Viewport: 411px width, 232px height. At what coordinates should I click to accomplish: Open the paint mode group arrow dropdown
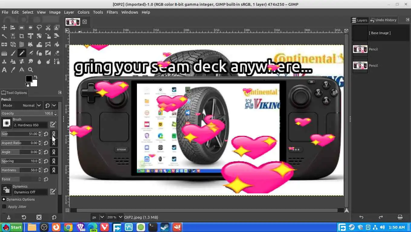(54, 105)
